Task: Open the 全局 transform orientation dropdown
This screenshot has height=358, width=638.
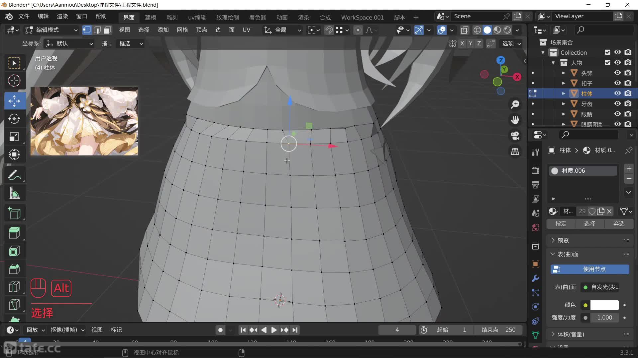Action: click(282, 30)
